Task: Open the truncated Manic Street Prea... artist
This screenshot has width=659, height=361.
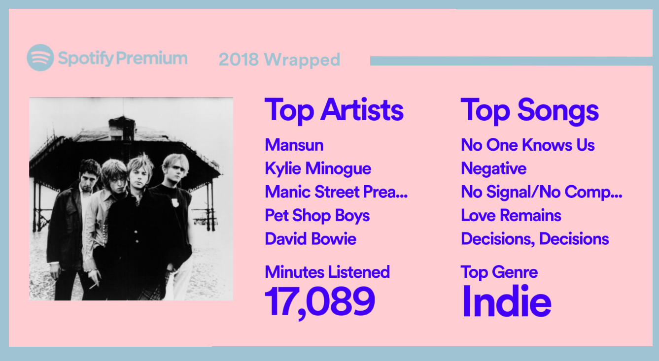Action: click(336, 192)
